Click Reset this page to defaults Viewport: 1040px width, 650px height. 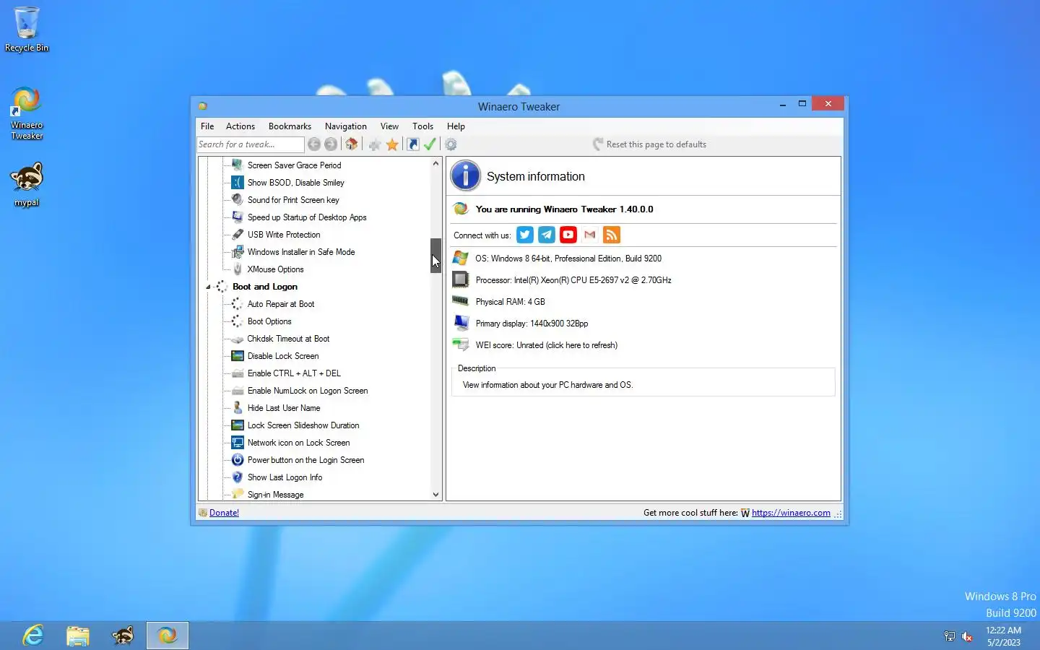click(x=649, y=144)
